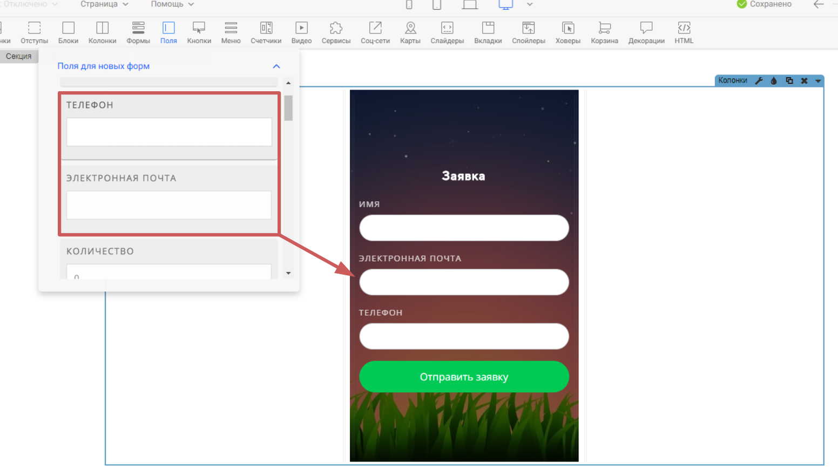
Task: Open the Помощь menu
Action: (x=172, y=4)
